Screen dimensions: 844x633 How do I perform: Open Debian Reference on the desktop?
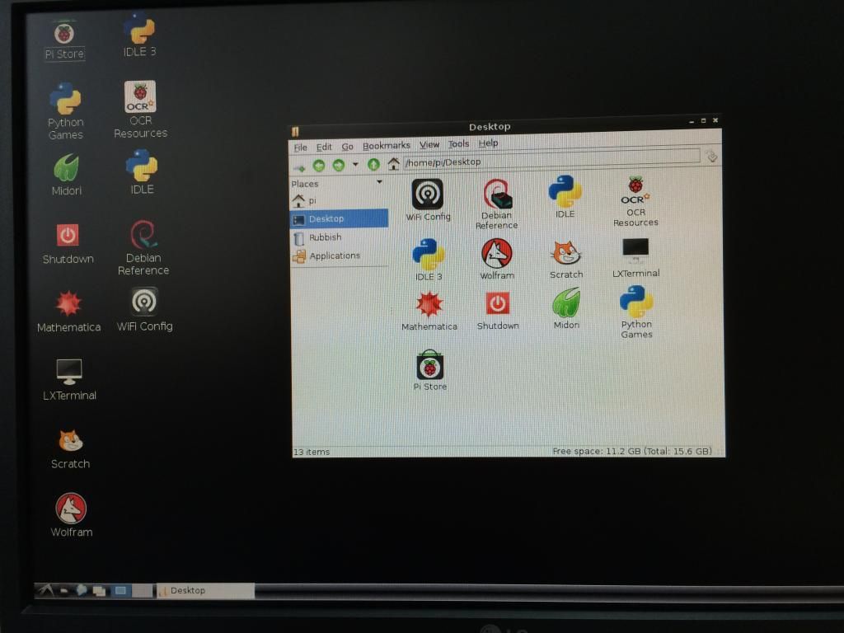[143, 247]
